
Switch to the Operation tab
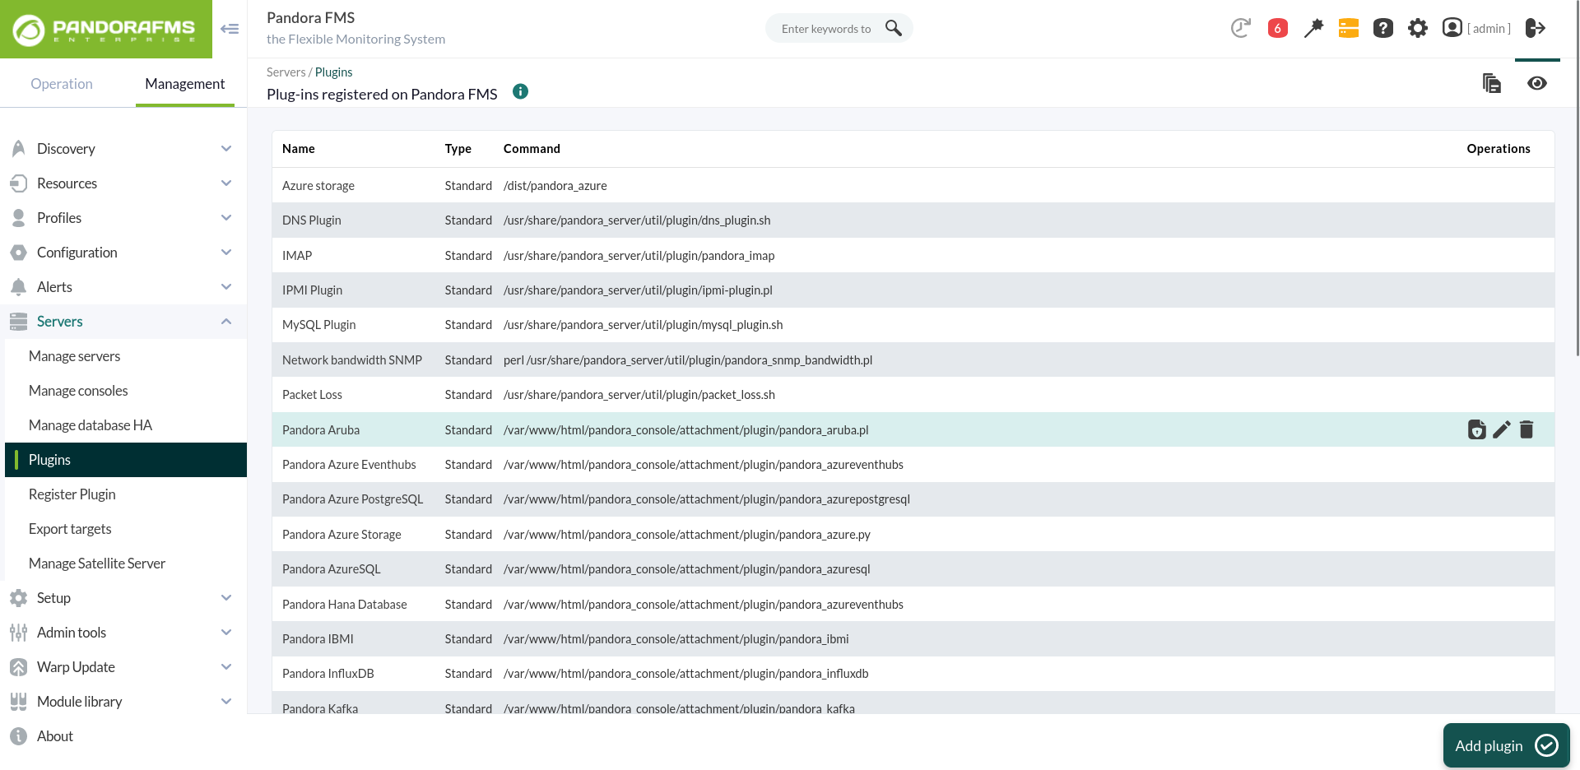pos(62,84)
